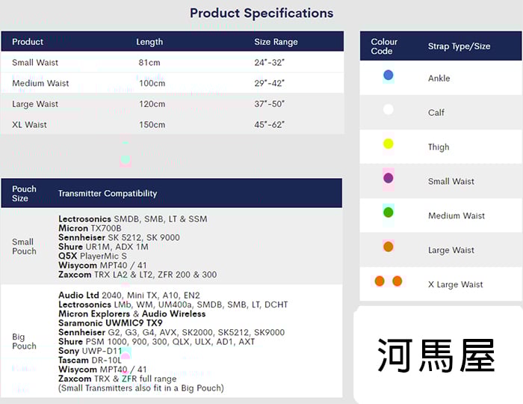Click the Product Specifications heading
523x404 pixels.
coord(261,13)
